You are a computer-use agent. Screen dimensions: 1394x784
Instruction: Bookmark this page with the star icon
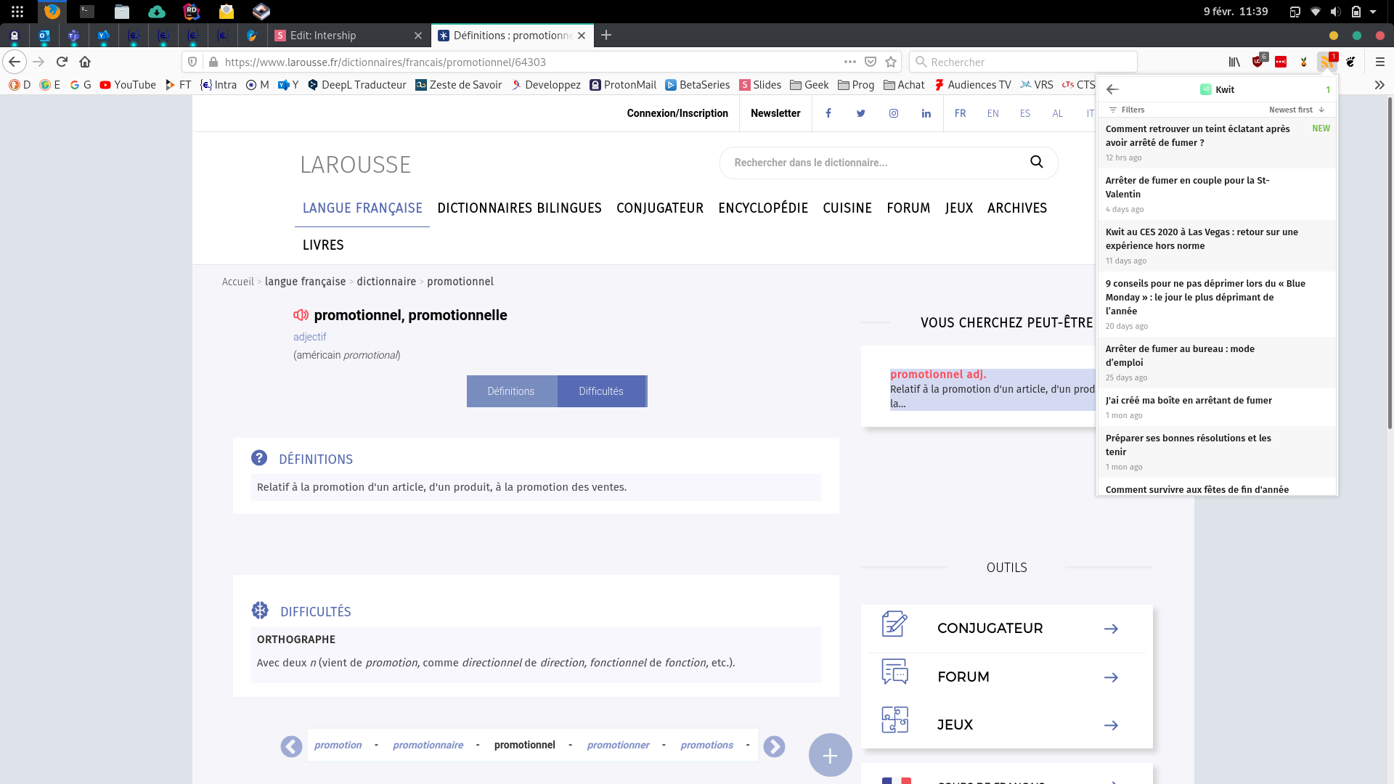coord(891,62)
